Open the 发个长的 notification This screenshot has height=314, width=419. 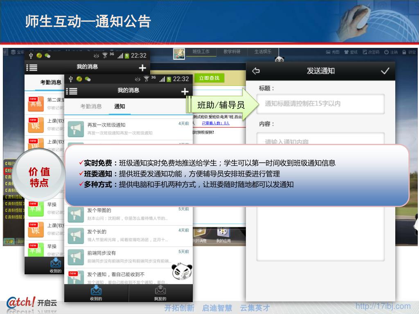click(x=128, y=236)
